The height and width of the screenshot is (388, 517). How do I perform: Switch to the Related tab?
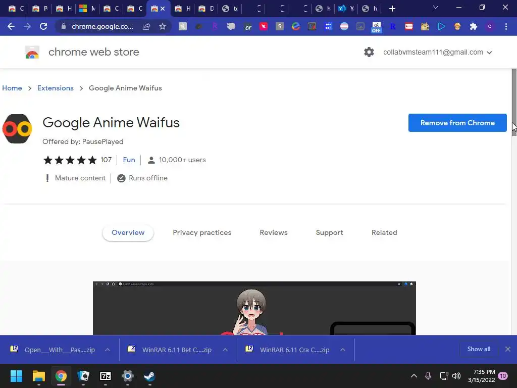(384, 232)
